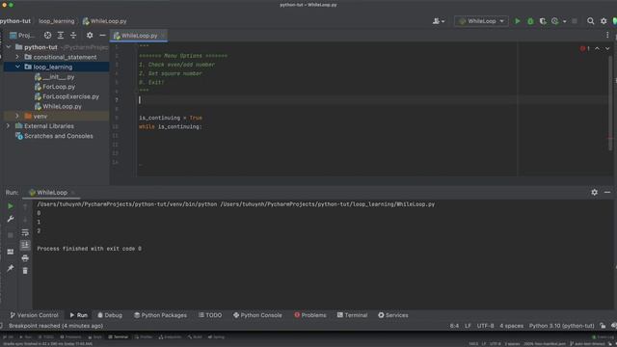This screenshot has width=617, height=347.
Task: Open Run panel settings gear
Action: pyautogui.click(x=594, y=192)
